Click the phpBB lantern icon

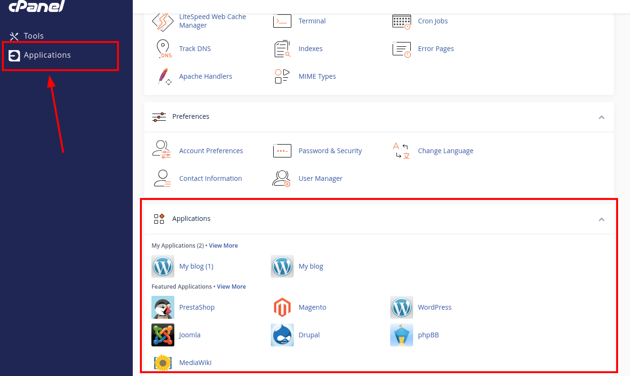pyautogui.click(x=402, y=335)
